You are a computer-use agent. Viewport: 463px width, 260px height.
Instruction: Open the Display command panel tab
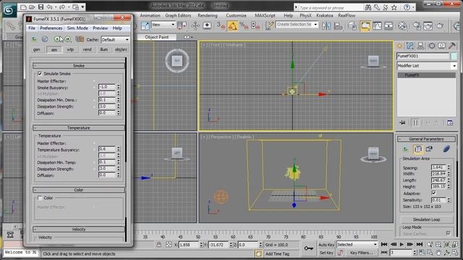click(442, 45)
